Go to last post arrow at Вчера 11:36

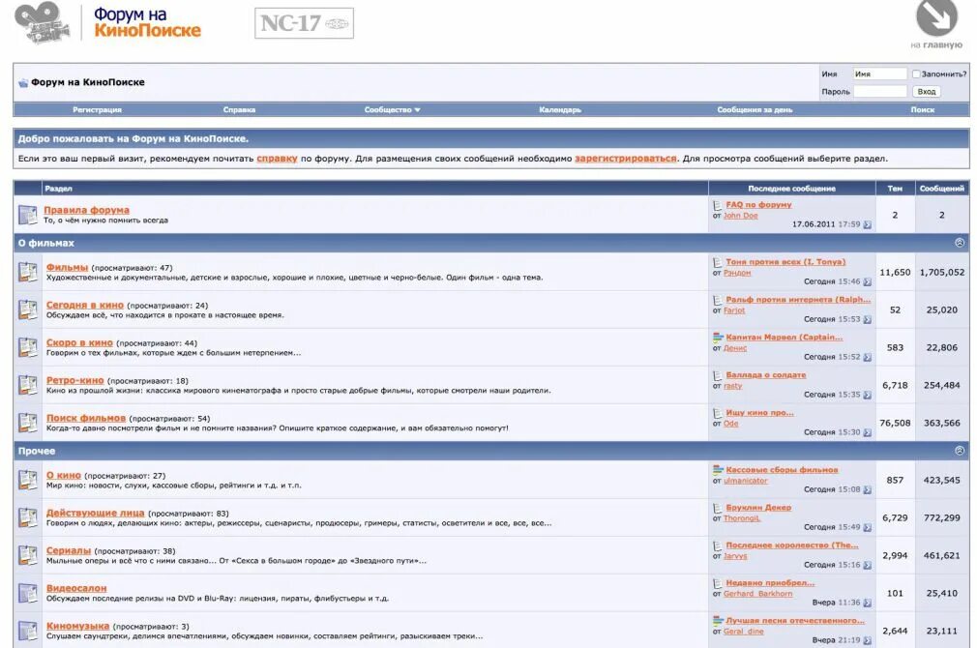tap(868, 604)
